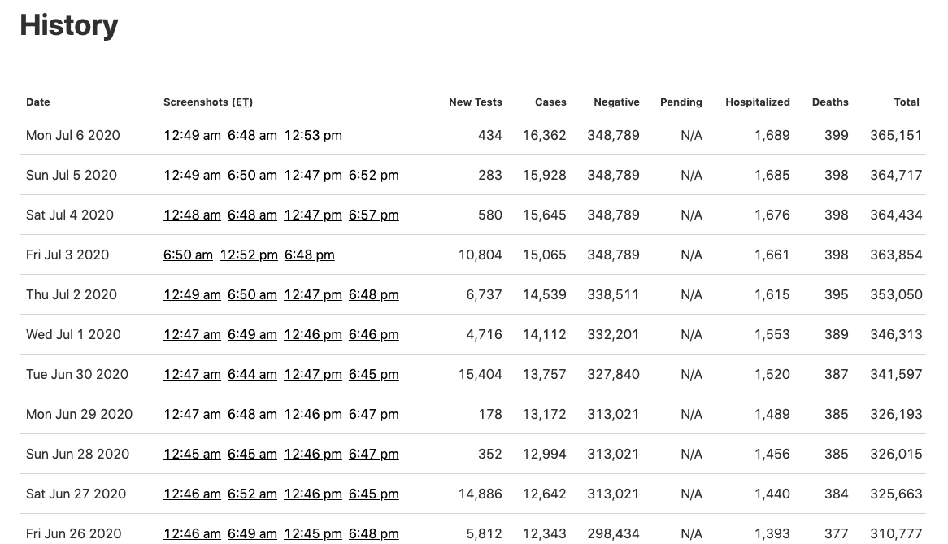Open the 12:47 am screenshot for Tue Jun 30
Viewport: 948px width, 544px height.
pos(192,375)
